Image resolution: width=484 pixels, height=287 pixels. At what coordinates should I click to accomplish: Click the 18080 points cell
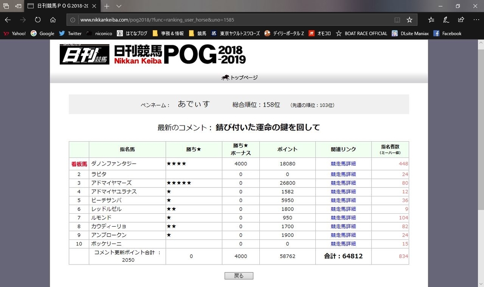pos(287,163)
